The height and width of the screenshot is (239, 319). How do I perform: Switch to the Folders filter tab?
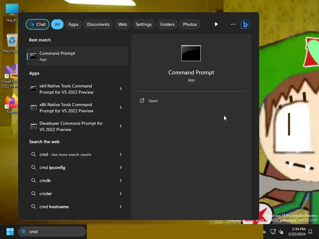(167, 24)
